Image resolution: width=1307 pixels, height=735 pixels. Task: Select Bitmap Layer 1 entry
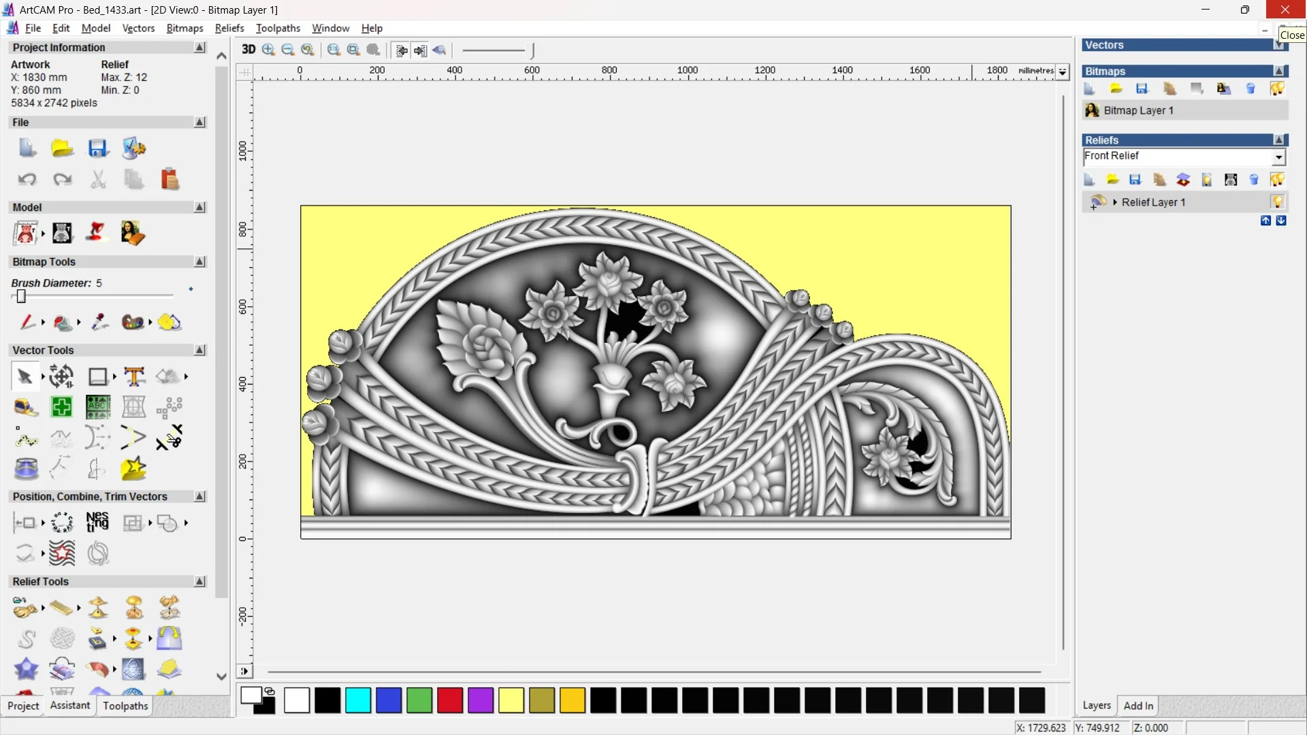(x=1138, y=110)
